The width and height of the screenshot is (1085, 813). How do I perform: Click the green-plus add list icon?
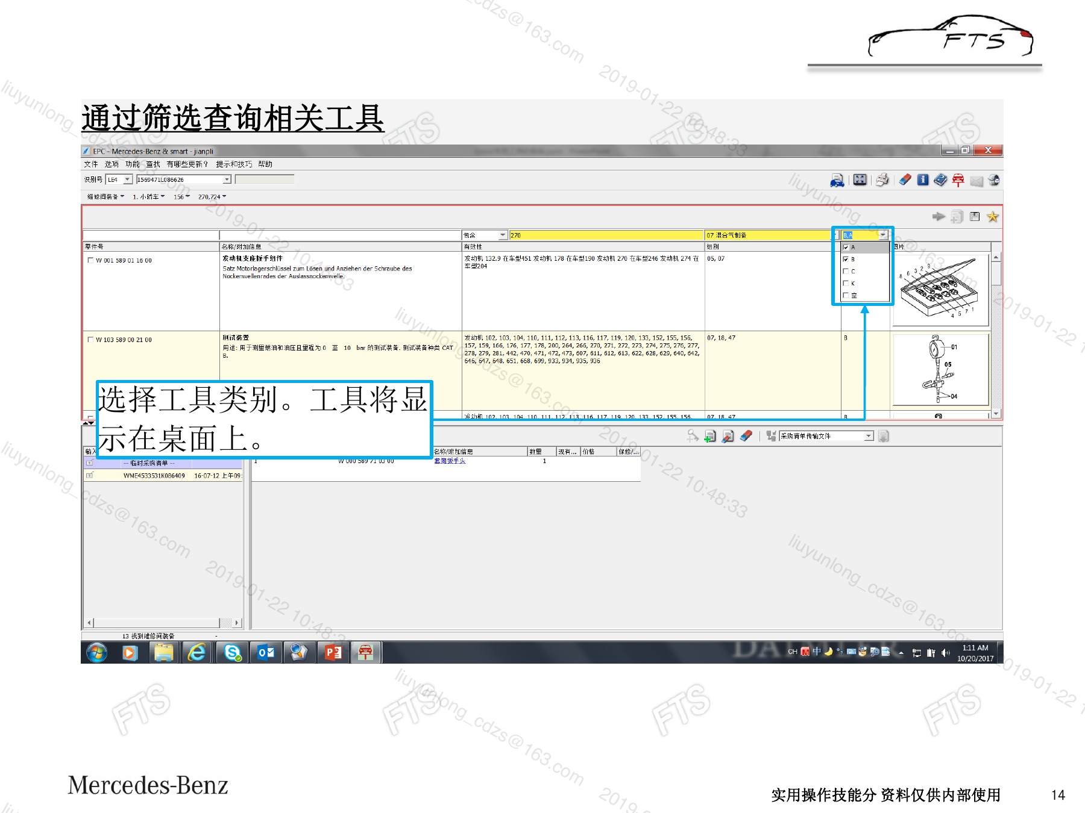[710, 436]
